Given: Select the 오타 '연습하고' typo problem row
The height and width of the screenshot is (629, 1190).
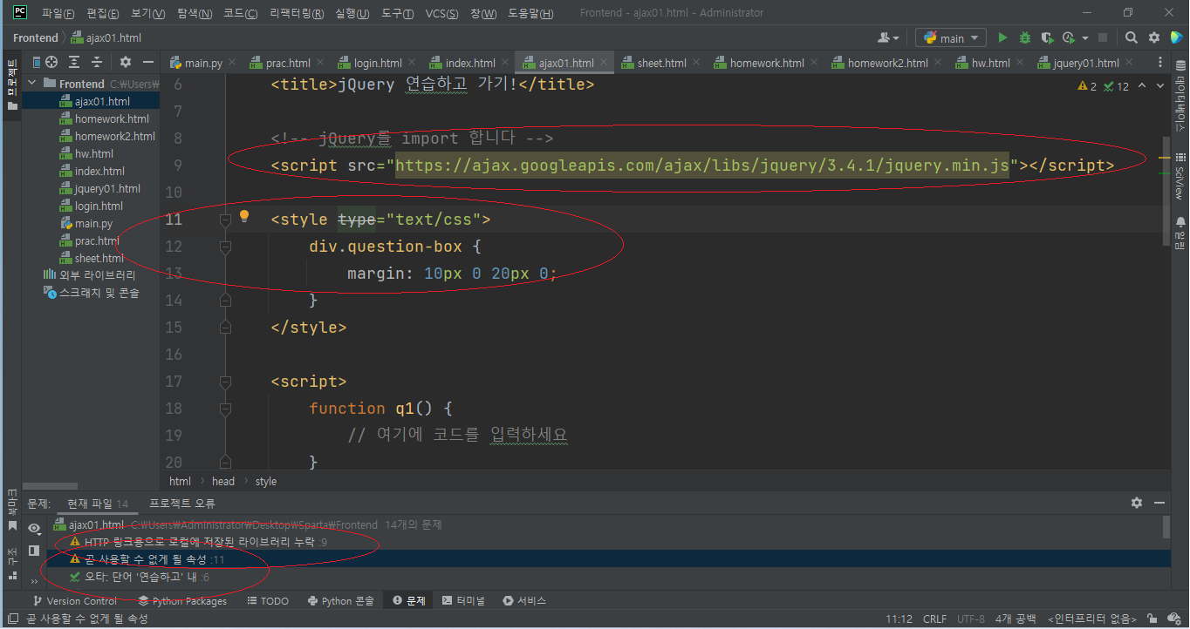Looking at the screenshot, I should pos(611,577).
